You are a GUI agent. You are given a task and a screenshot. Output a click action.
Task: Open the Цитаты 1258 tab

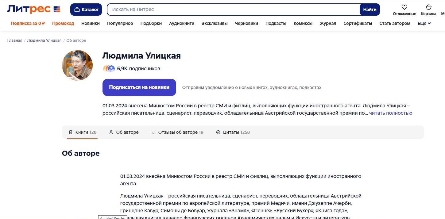tap(233, 132)
